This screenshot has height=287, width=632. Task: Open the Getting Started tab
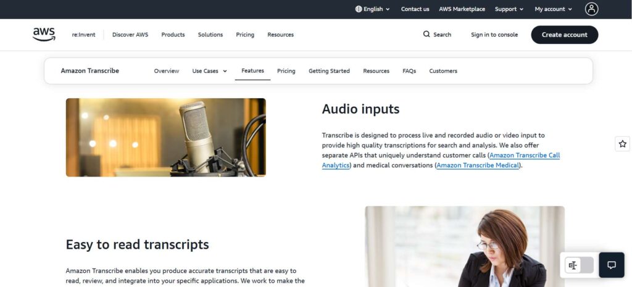330,71
